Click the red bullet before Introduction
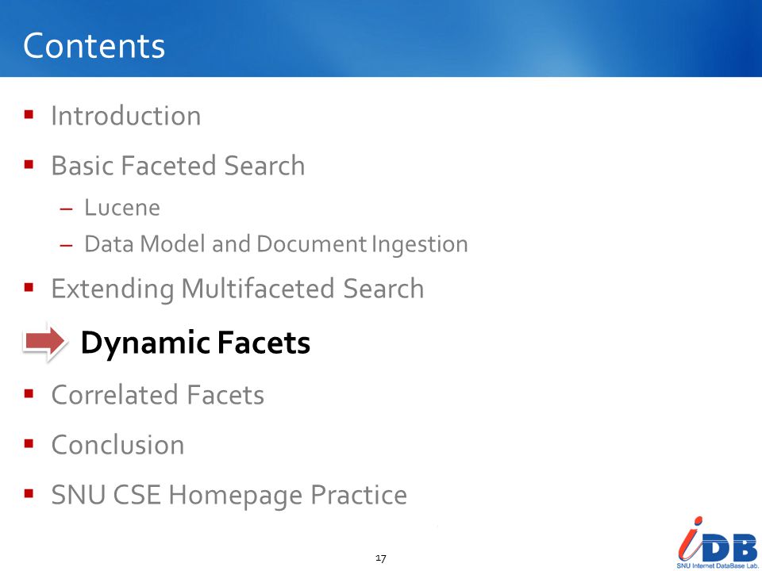 tap(29, 114)
